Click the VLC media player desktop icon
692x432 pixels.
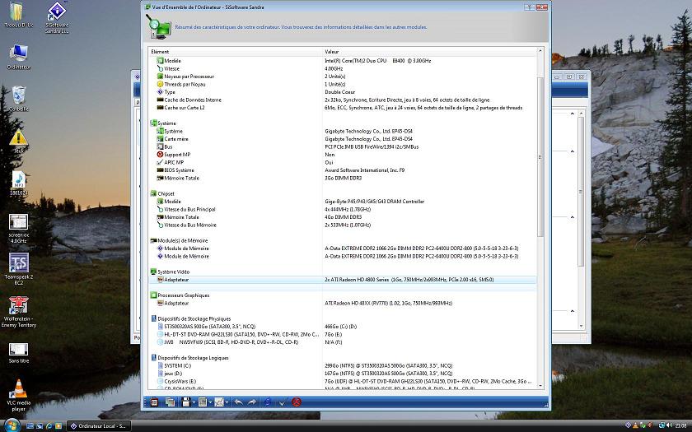pos(18,396)
